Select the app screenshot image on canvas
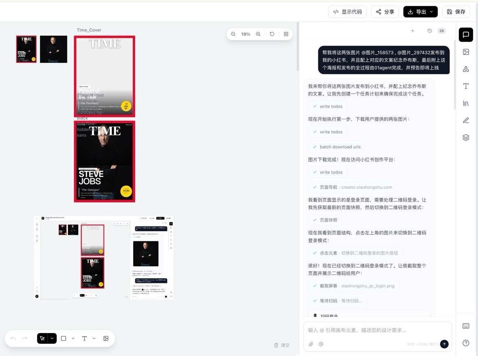Screen dimensions: 478x356 (104, 258)
